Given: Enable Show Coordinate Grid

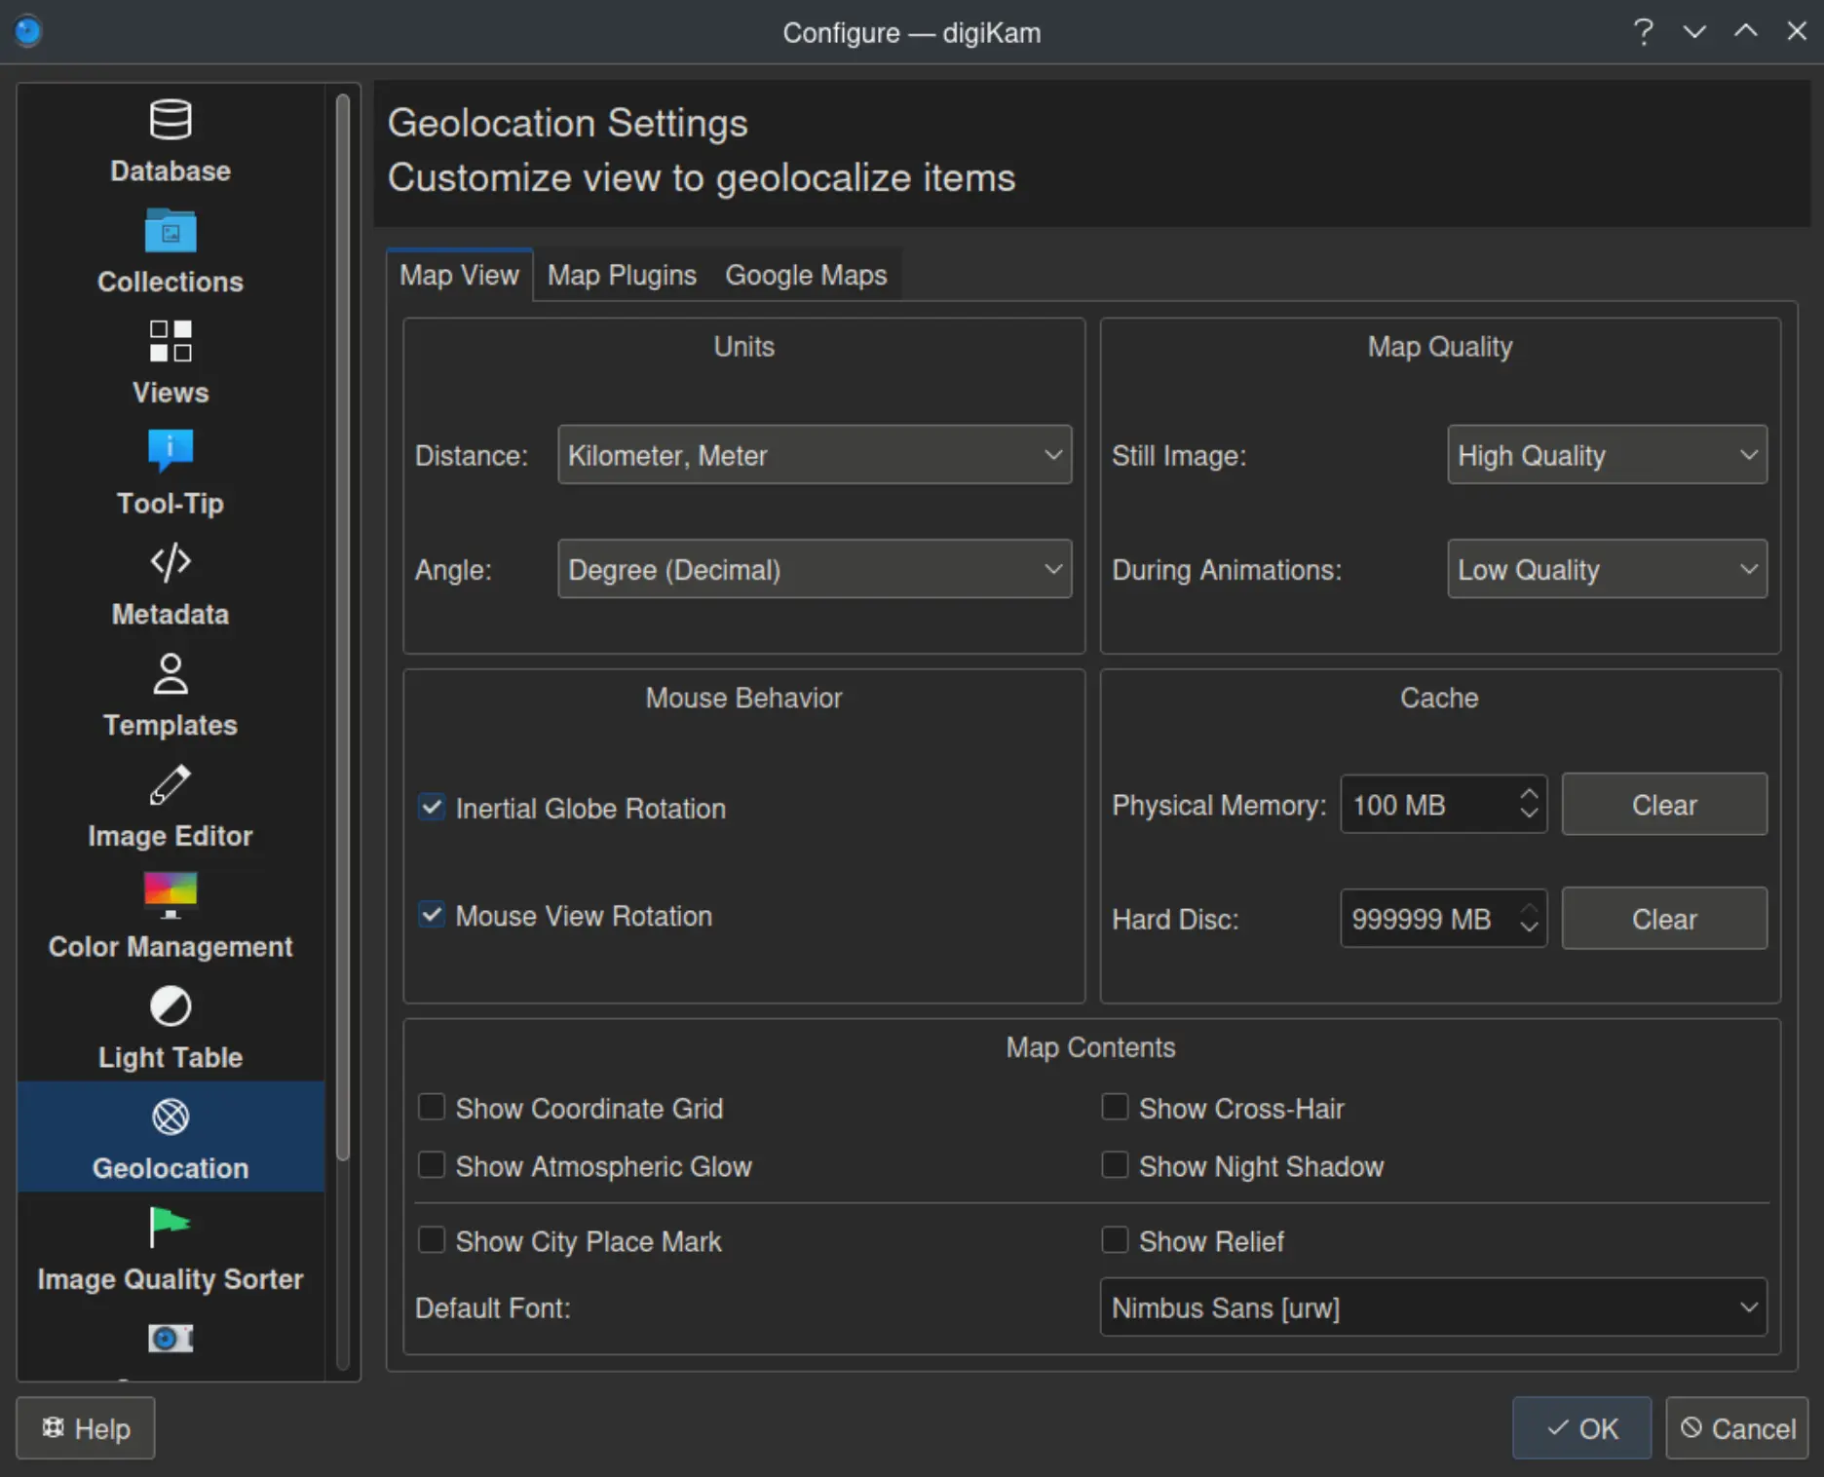Looking at the screenshot, I should coord(432,1107).
